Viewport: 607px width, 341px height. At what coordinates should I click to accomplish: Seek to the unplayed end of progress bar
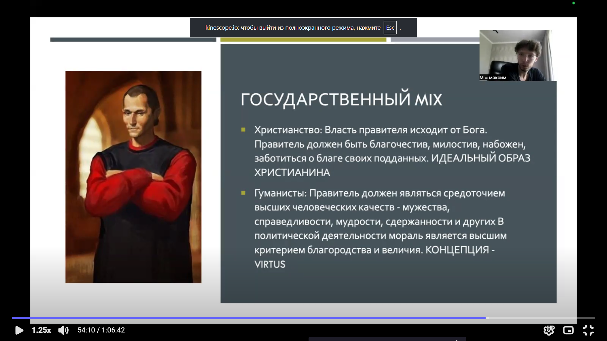(x=541, y=318)
